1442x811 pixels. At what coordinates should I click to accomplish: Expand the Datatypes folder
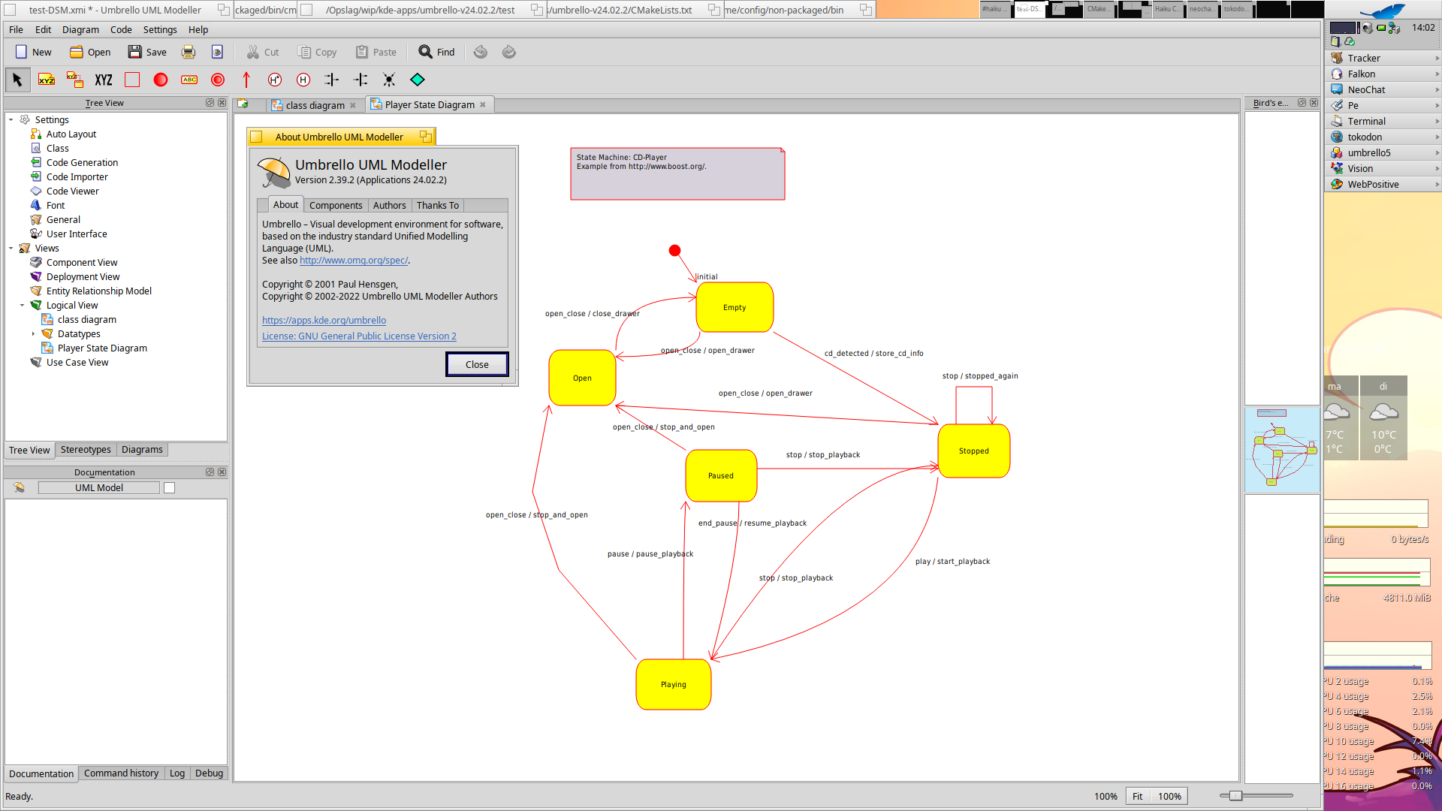(x=34, y=334)
